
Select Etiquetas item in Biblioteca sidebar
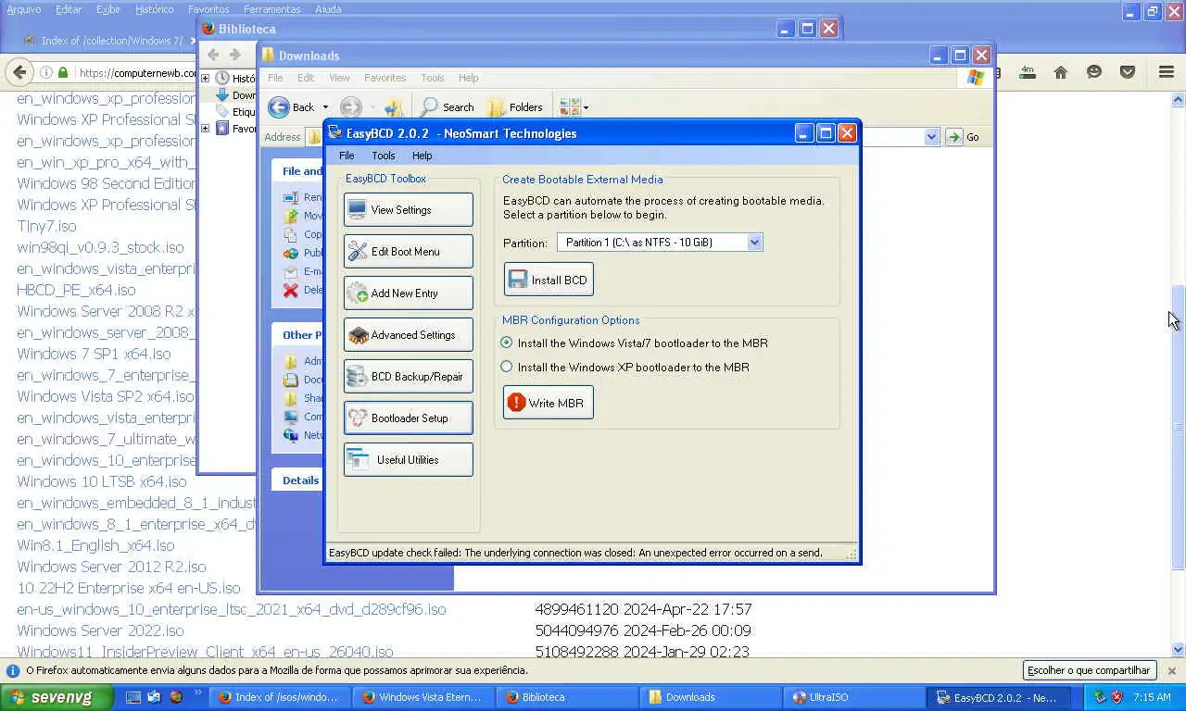(x=236, y=112)
